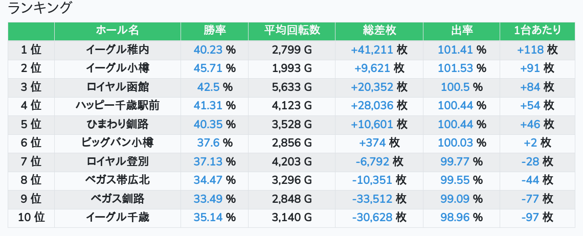Open the -97 per-machine value
Viewport: 583px width, 236px height.
[x=530, y=218]
